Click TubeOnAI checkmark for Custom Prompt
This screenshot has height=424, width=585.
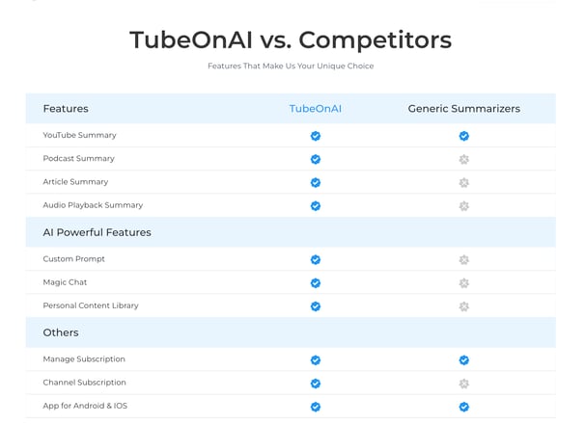(316, 259)
